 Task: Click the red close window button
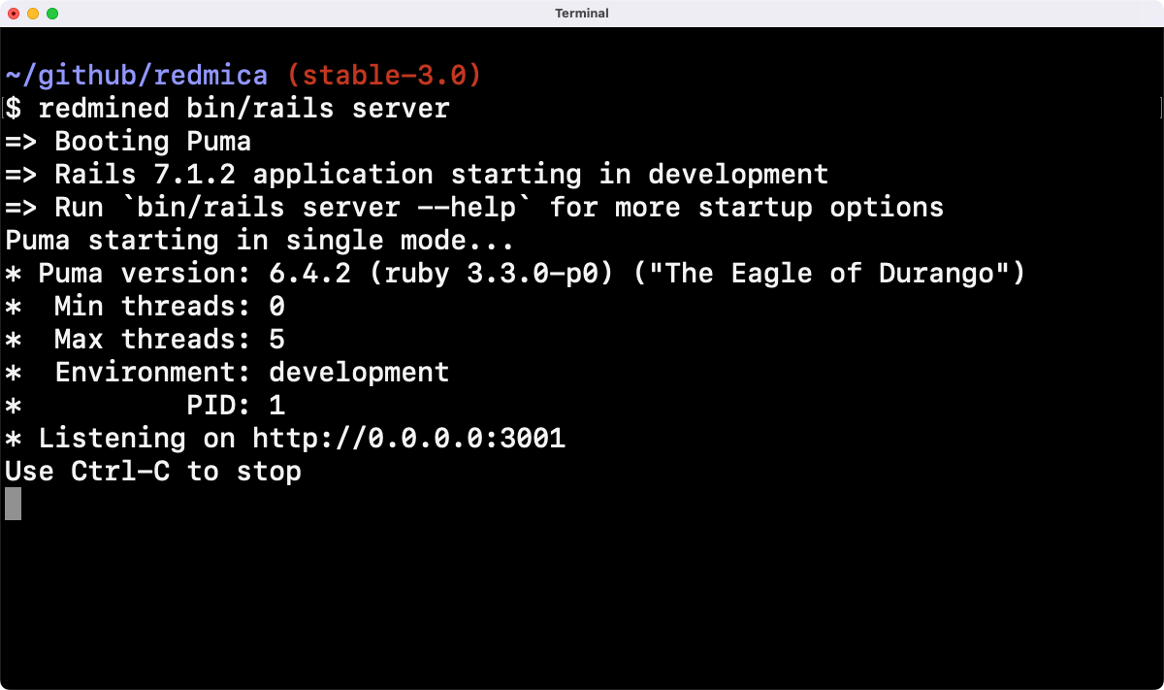14,14
